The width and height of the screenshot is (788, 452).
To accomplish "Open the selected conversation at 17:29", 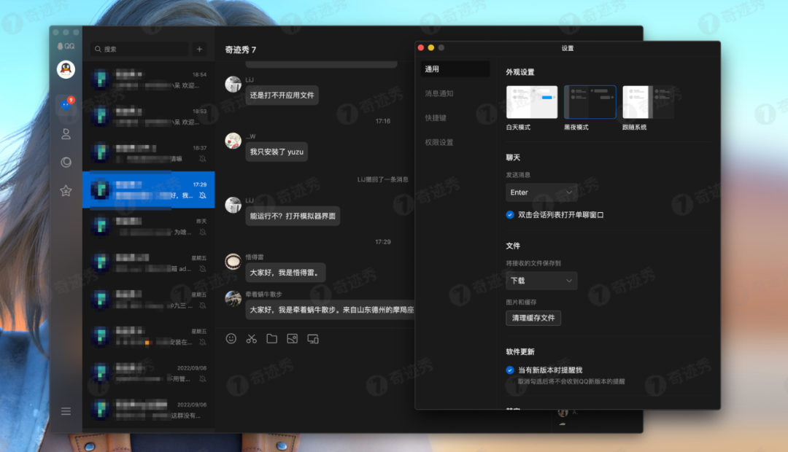I will tap(149, 190).
